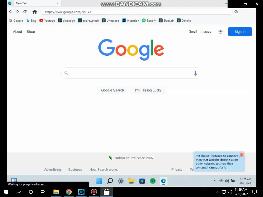Click the magnifier icon in the search box
The height and width of the screenshot is (197, 263).
click(x=66, y=73)
